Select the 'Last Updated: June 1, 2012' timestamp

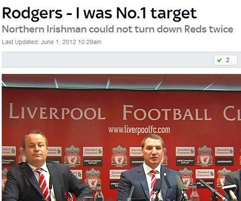click(52, 42)
